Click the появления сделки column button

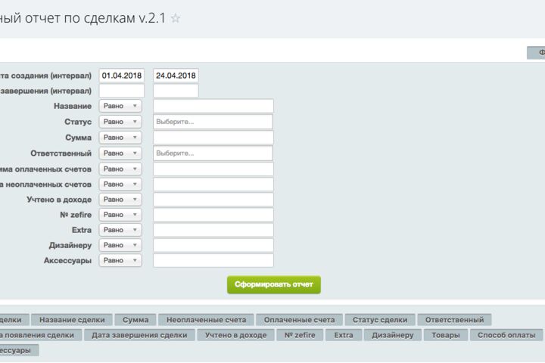[x=40, y=335]
